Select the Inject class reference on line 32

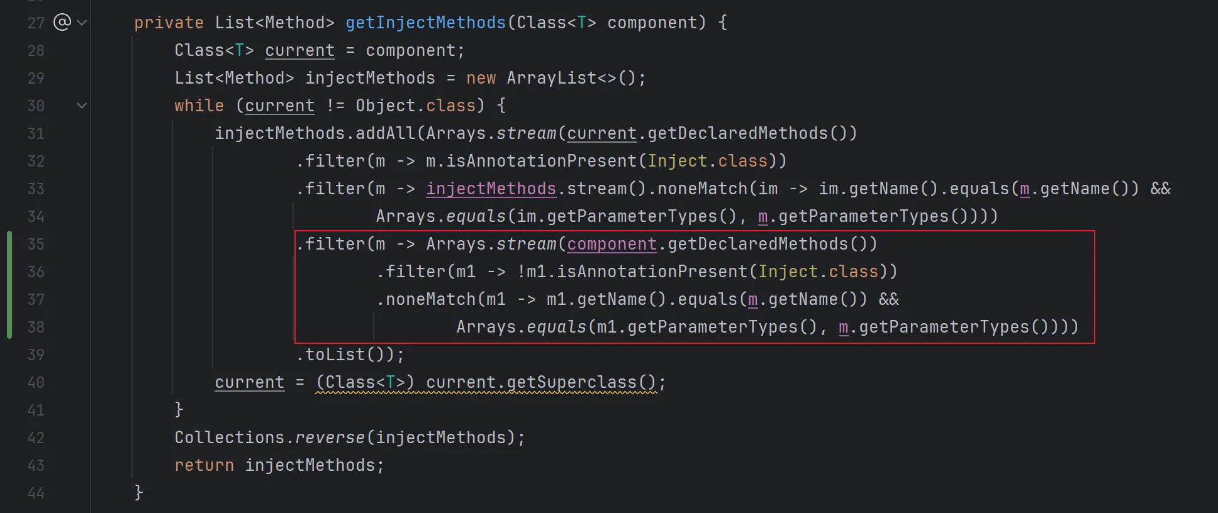tap(677, 161)
